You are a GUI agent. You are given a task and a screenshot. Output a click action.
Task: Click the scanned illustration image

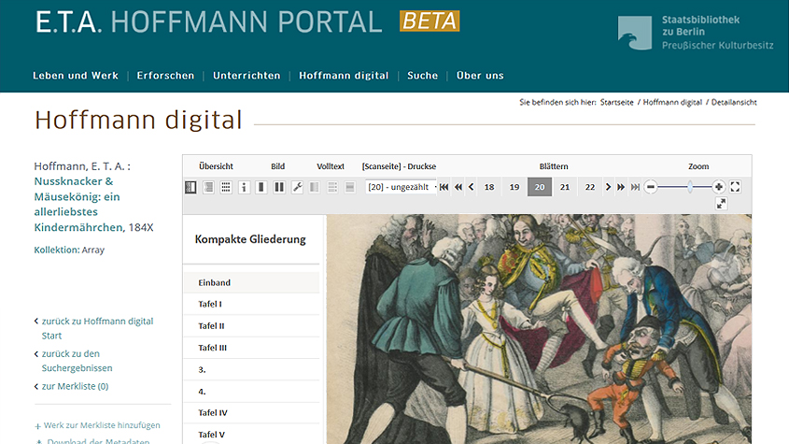(x=539, y=329)
